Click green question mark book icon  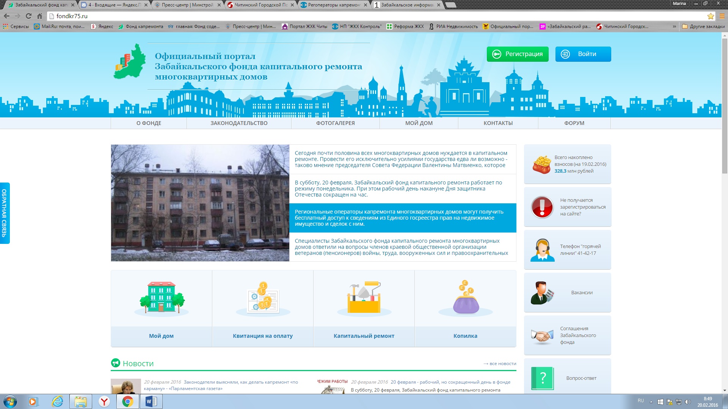[x=543, y=378]
